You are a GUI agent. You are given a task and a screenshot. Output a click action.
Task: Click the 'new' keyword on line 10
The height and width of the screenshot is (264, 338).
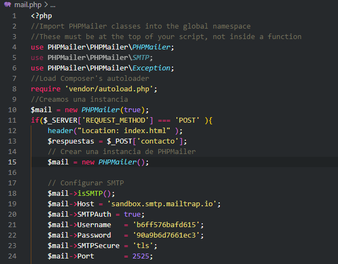(x=71, y=110)
